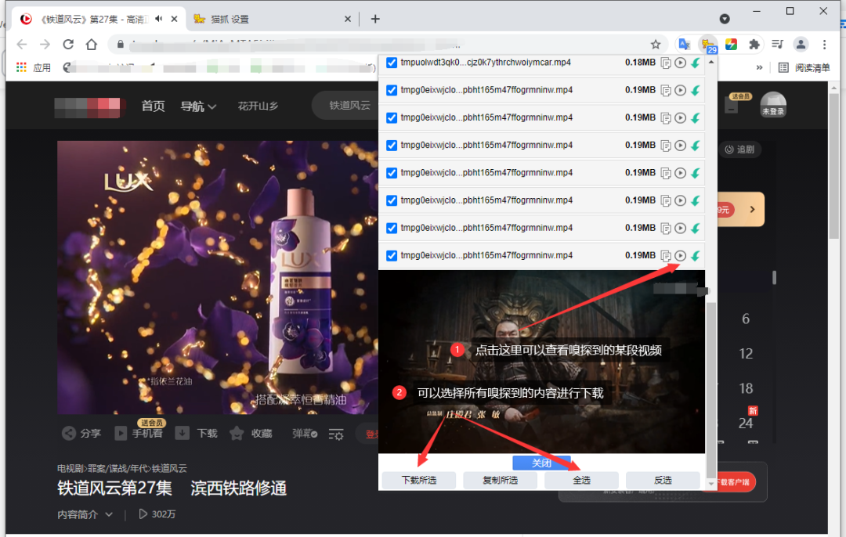Close the 猫抓 设置 tab
846x537 pixels.
click(x=348, y=19)
